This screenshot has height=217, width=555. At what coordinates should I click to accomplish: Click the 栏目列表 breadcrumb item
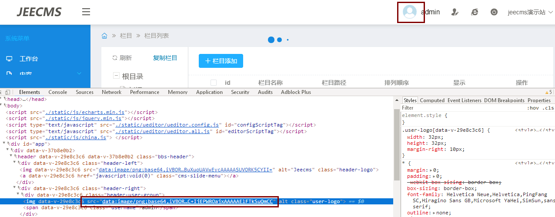157,36
